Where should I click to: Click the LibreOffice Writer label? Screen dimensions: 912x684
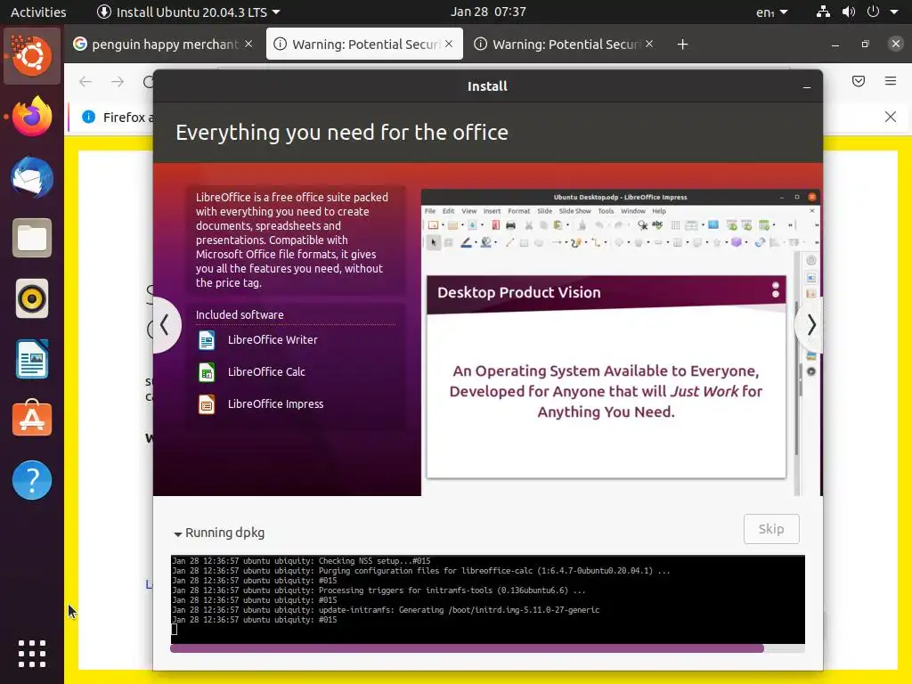click(x=273, y=339)
